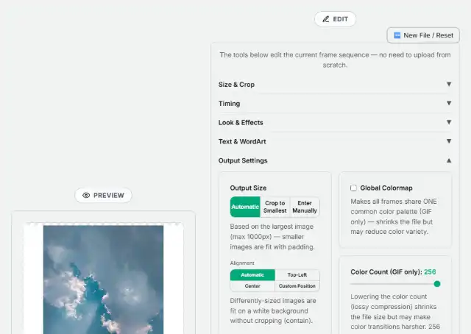Select Top-Left alignment option

297,275
